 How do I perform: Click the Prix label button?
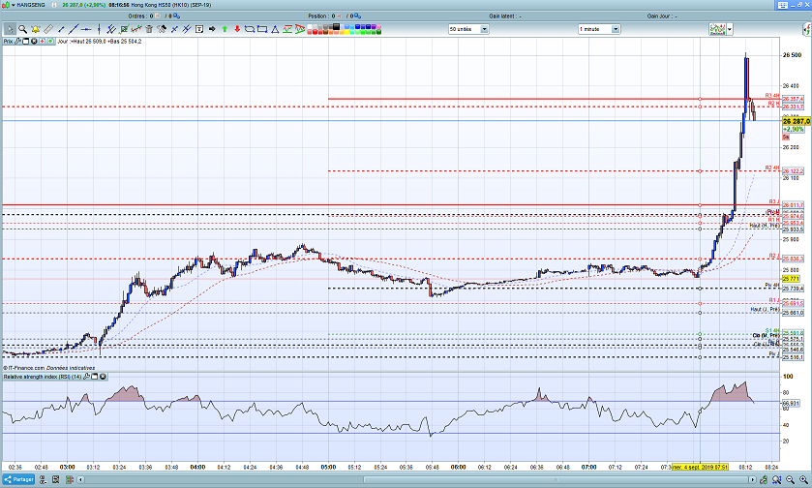point(8,41)
